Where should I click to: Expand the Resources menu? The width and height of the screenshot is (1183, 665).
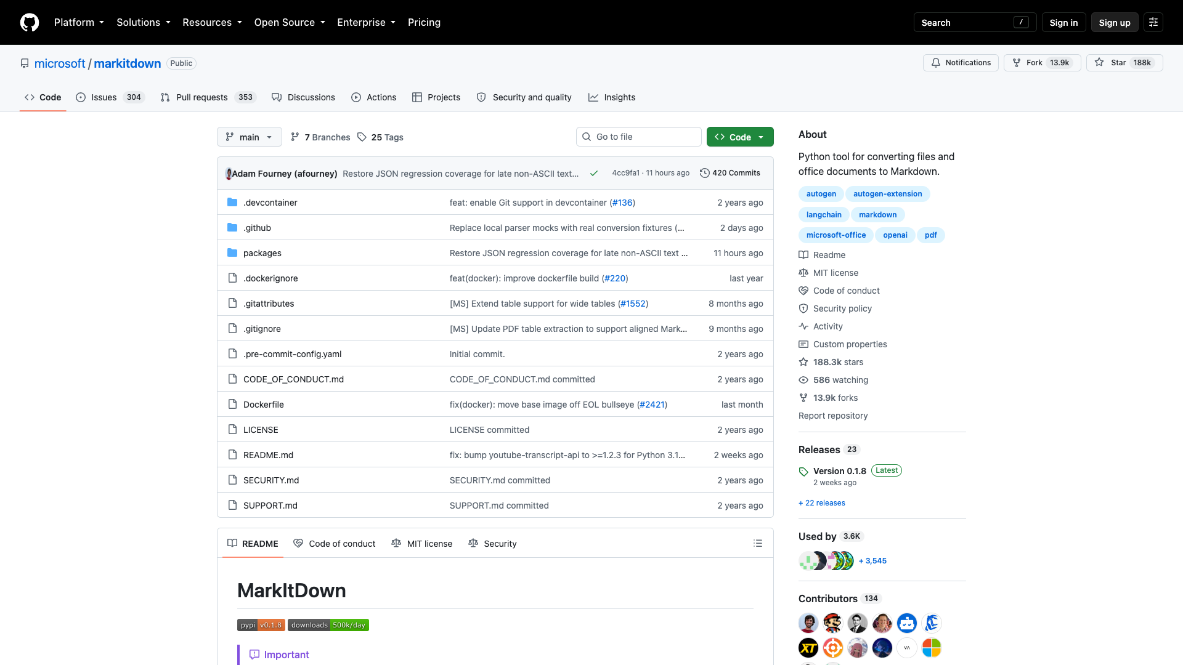coord(212,22)
